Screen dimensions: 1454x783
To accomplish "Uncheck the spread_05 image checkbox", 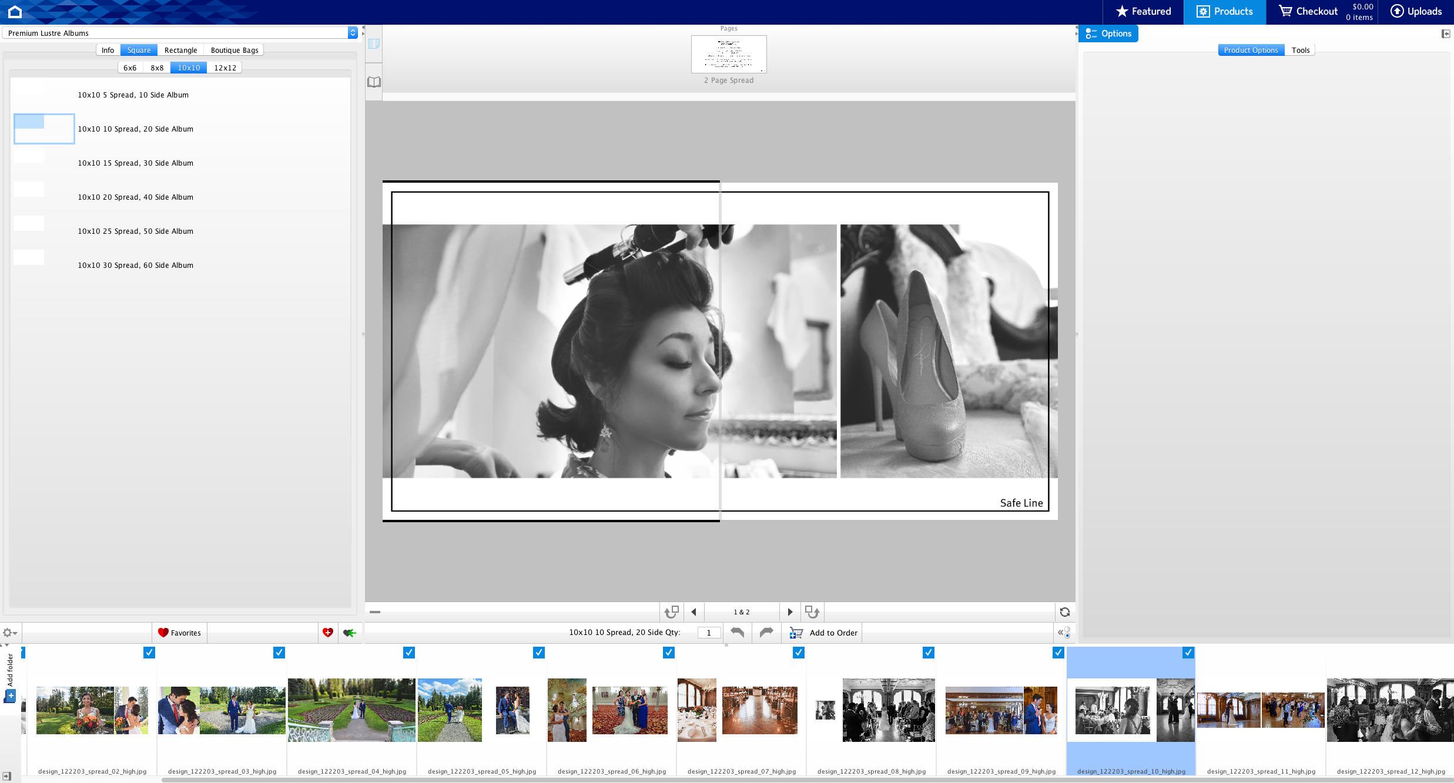I will click(539, 653).
